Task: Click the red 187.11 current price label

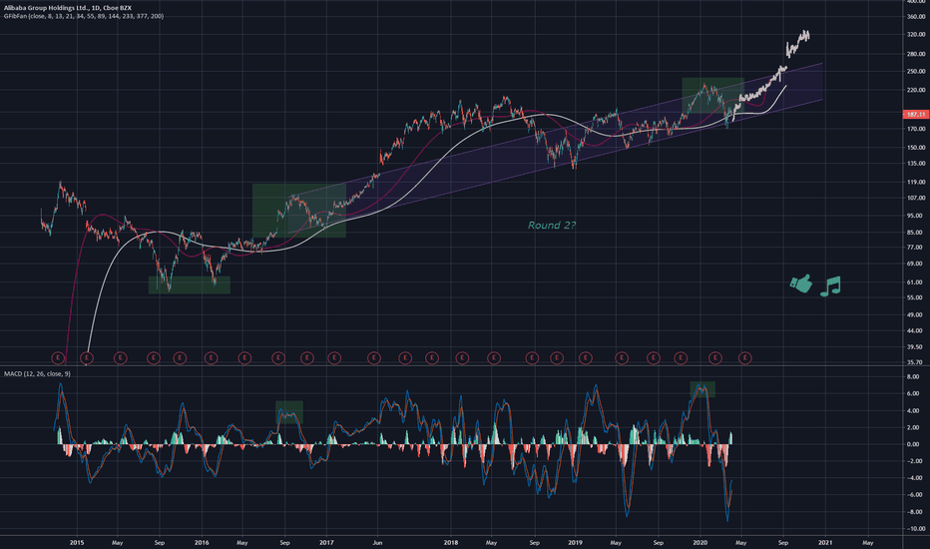Action: click(916, 114)
